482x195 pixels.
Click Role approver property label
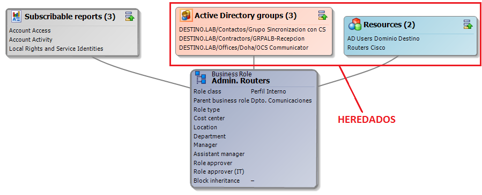(x=213, y=163)
